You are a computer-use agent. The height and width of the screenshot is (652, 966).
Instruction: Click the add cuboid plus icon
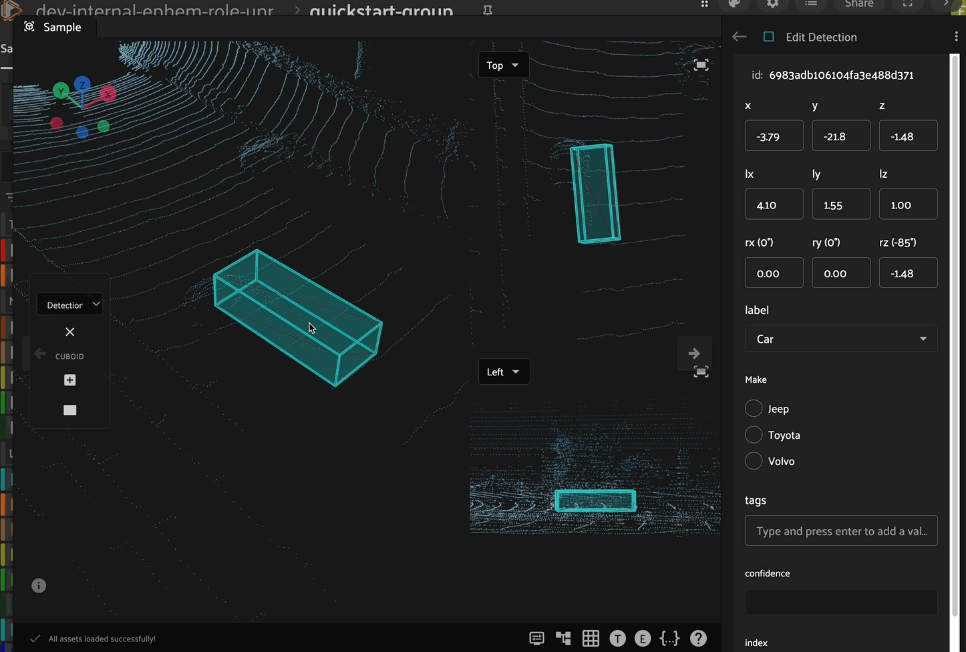pyautogui.click(x=69, y=380)
